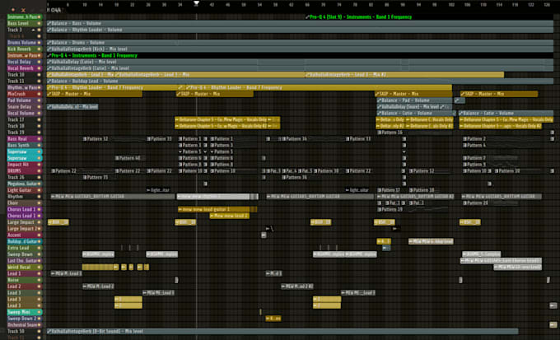Select the Vocal Volume track header

(x=25, y=114)
